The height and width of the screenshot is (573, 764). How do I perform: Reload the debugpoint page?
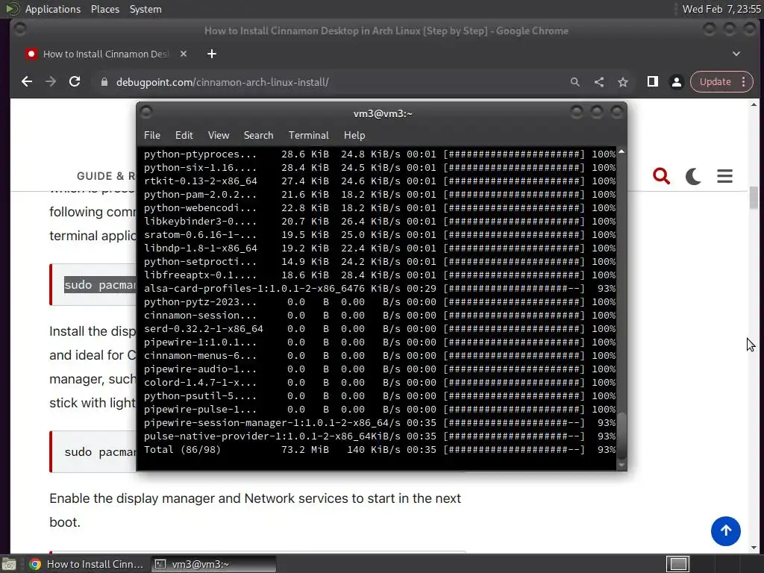(x=75, y=82)
